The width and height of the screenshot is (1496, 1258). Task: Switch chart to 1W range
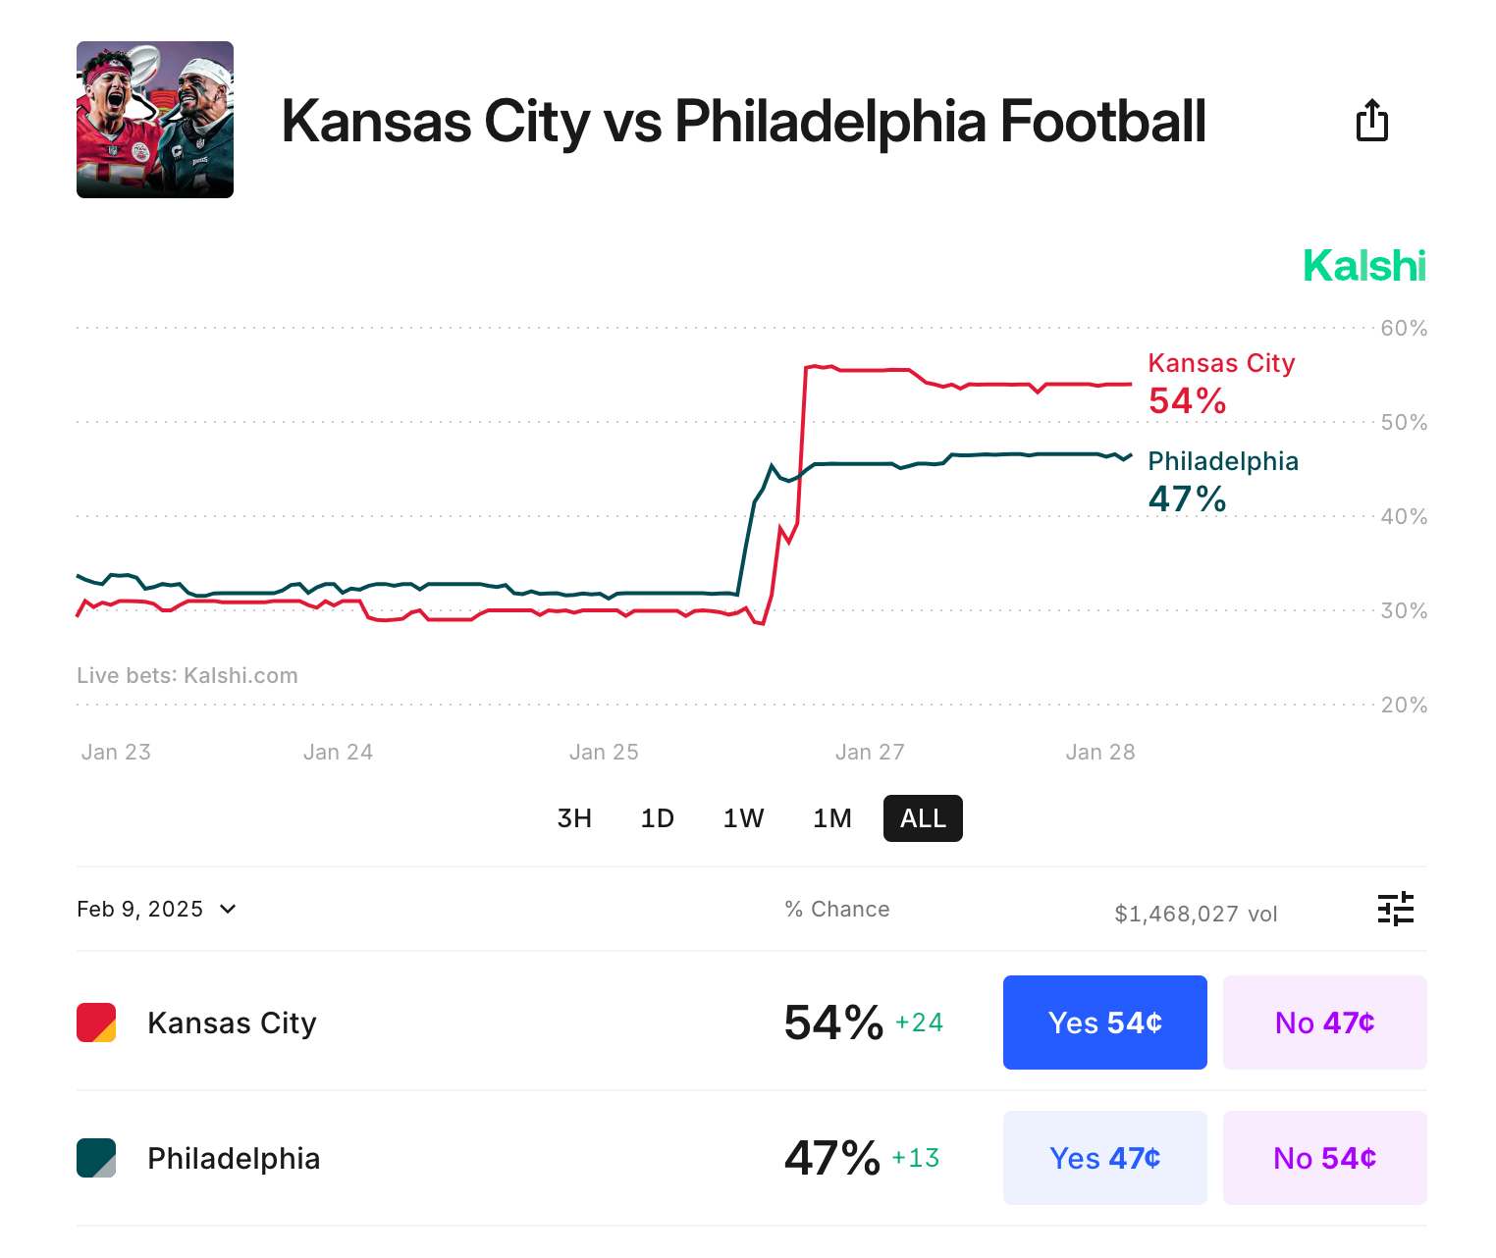click(743, 818)
